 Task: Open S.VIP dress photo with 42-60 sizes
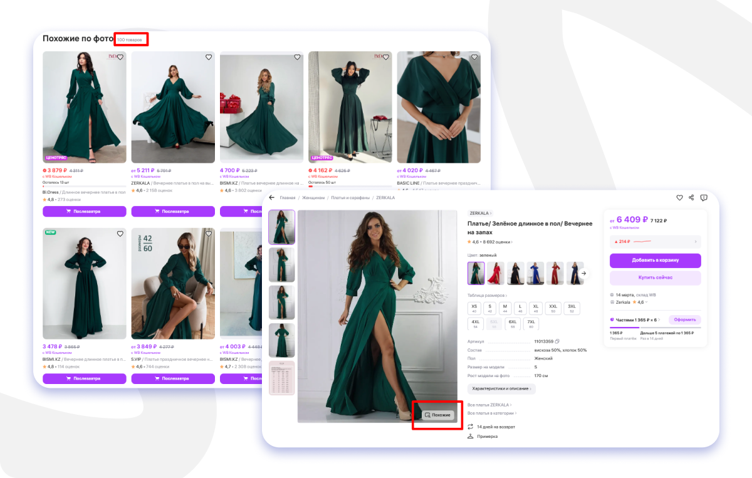[173, 284]
